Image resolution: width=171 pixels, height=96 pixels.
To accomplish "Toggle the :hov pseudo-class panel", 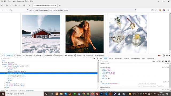I will (x=153, y=61).
